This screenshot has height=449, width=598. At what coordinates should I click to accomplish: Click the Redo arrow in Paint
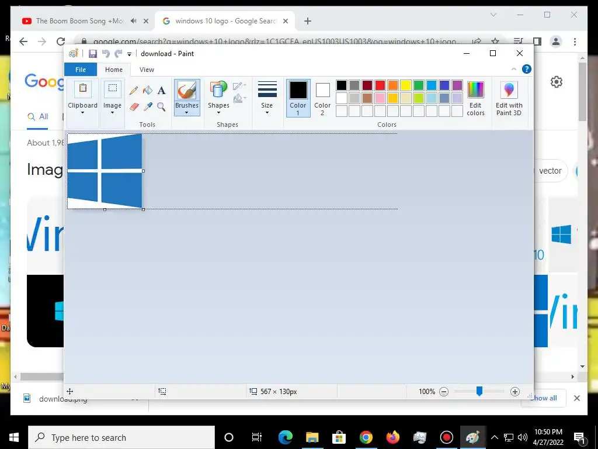pos(119,54)
